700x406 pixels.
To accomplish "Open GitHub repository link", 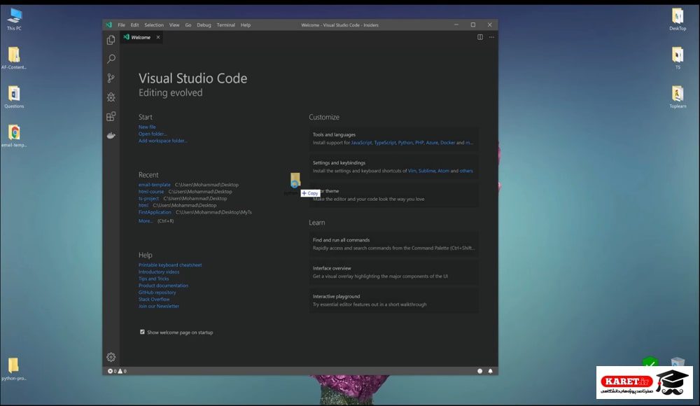I will [157, 293].
